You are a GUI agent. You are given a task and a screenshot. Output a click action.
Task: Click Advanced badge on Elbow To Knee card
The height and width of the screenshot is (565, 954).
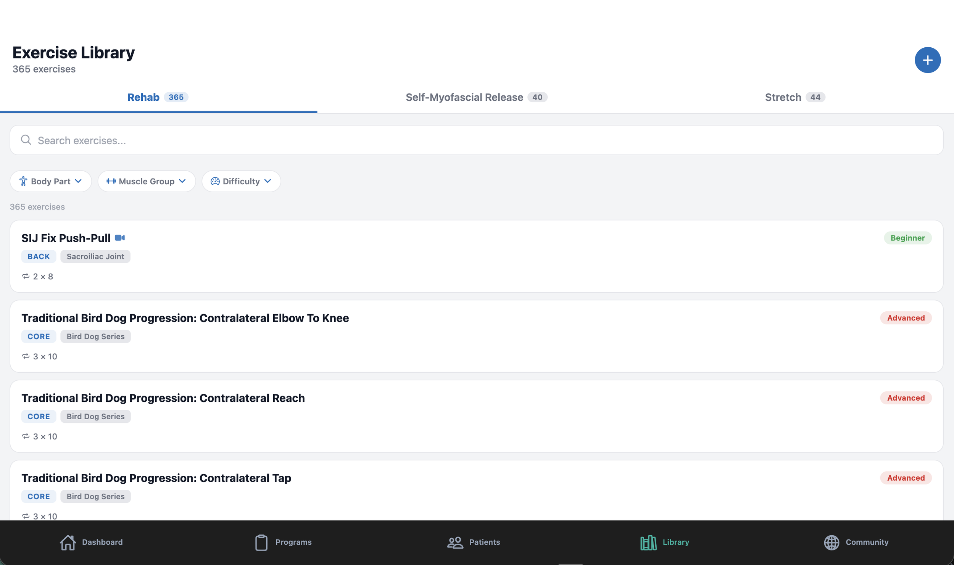point(906,318)
